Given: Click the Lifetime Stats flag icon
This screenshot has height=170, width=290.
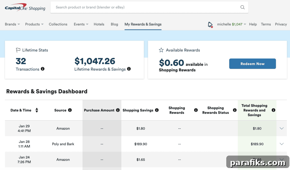Looking at the screenshot, I should 18,50.
